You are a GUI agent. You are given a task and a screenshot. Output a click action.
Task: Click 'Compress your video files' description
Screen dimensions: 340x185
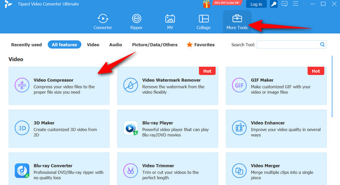pyautogui.click(x=64, y=89)
